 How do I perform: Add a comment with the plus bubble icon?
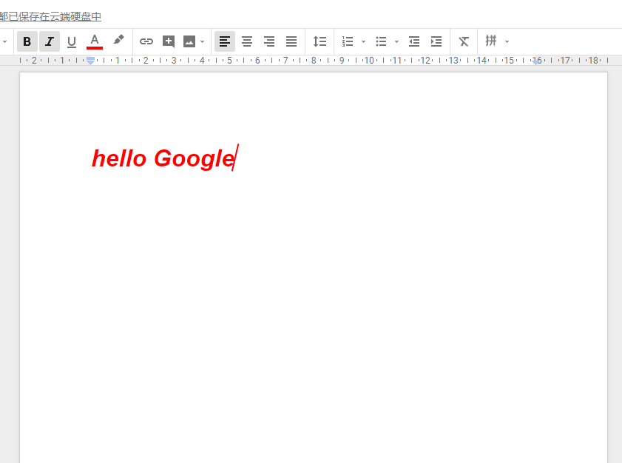point(169,41)
